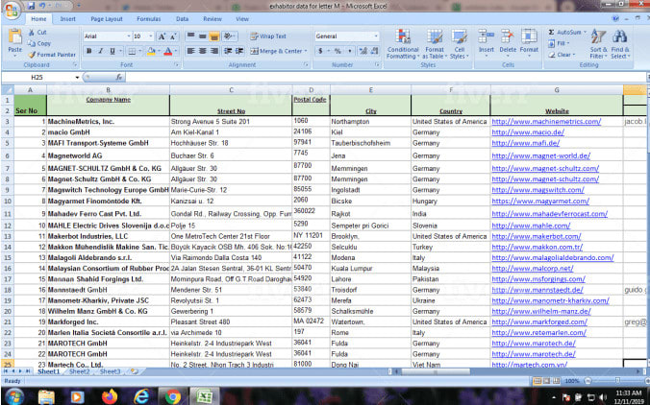Image resolution: width=650 pixels, height=405 pixels.
Task: Apply Percent Style
Action: (337, 51)
